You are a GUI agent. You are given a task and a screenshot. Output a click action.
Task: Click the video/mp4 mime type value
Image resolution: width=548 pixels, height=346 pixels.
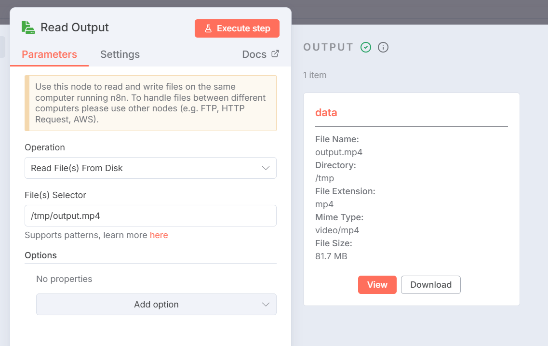tap(337, 230)
